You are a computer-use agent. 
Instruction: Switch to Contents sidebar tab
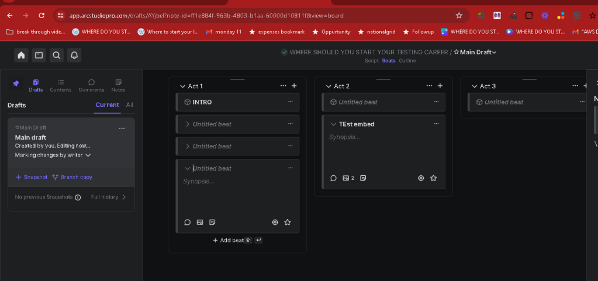61,85
